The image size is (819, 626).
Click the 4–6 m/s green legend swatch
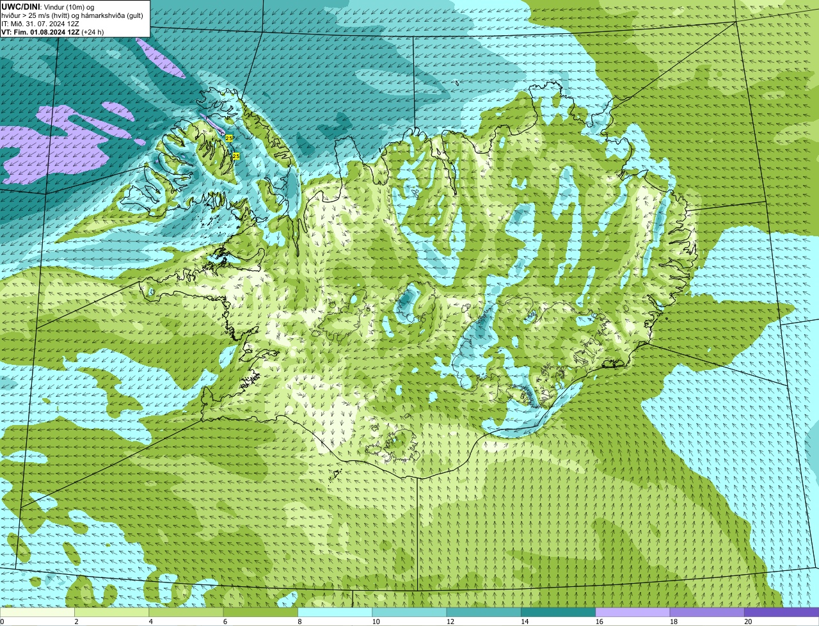[x=186, y=612]
